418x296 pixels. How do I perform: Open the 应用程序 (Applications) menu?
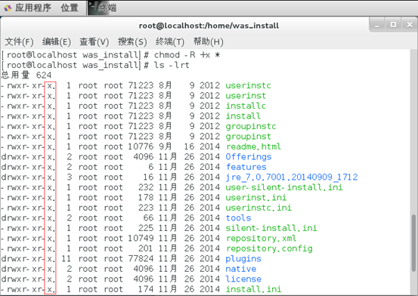pyautogui.click(x=33, y=8)
